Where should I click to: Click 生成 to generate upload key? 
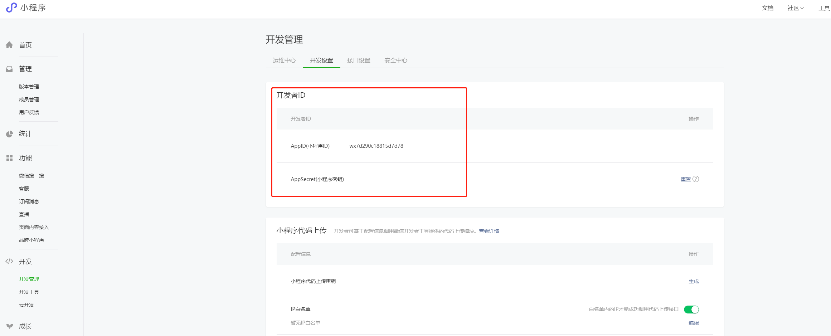[x=694, y=281]
